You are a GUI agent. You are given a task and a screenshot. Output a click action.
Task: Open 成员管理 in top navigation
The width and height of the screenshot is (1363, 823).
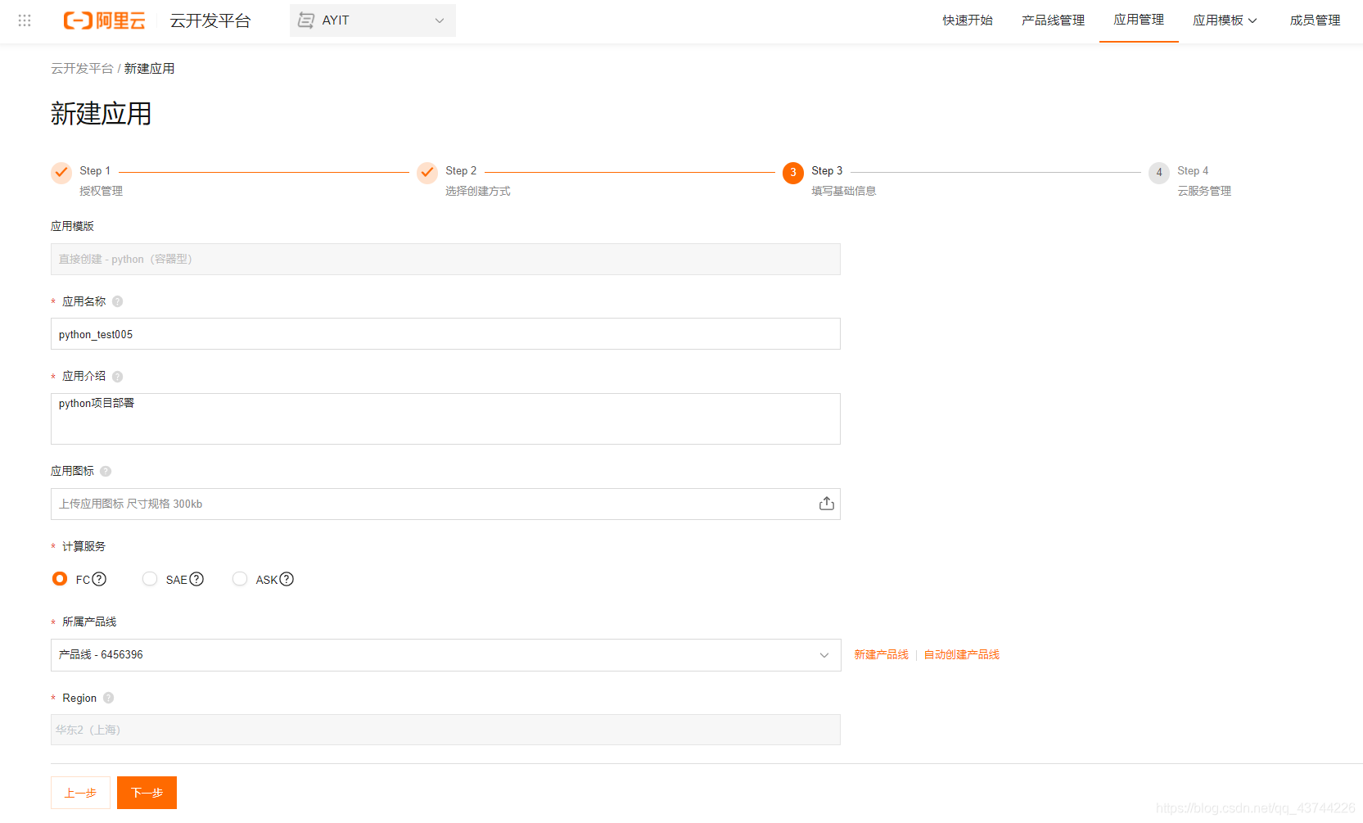(1315, 20)
